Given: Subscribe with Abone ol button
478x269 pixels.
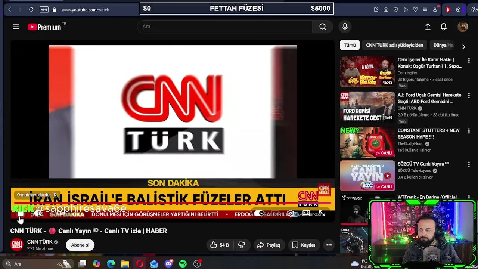Looking at the screenshot, I should (80, 245).
